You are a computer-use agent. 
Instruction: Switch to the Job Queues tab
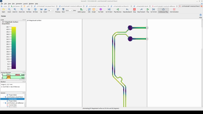(16, 6)
